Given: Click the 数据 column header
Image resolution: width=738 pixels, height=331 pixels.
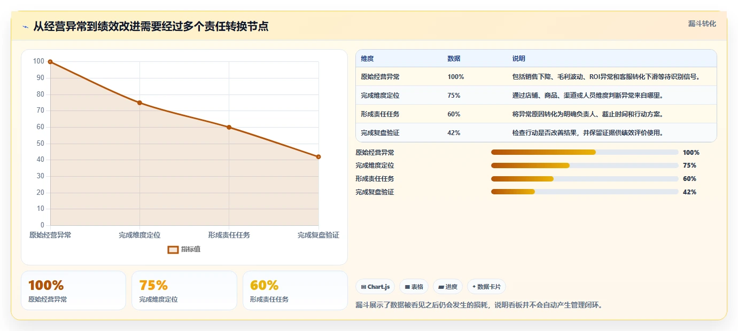Looking at the screenshot, I should 454,58.
